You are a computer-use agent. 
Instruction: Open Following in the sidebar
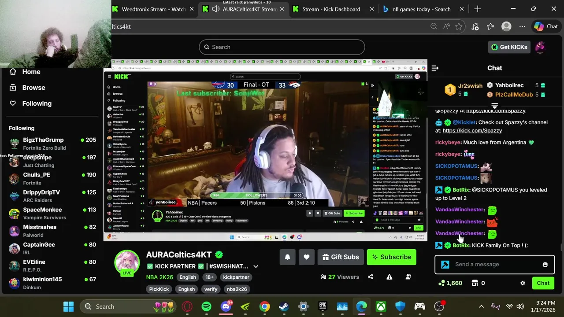tap(37, 103)
